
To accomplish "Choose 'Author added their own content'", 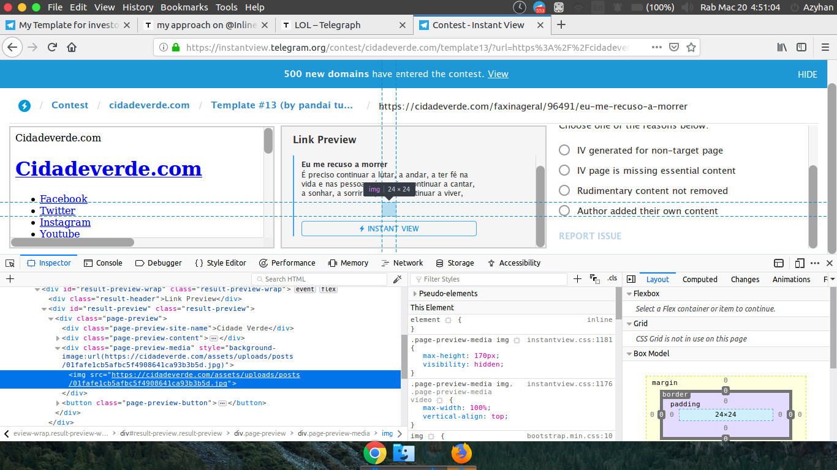I will (x=564, y=211).
